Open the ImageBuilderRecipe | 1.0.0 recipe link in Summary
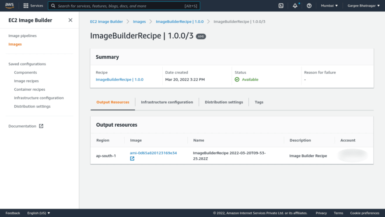The height and width of the screenshot is (217, 385). click(x=119, y=79)
